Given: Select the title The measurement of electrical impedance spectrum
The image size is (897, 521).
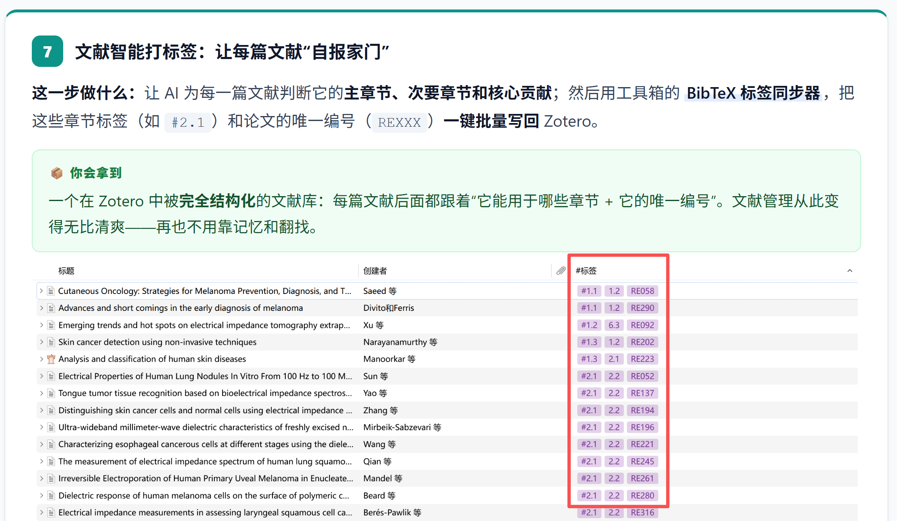Looking at the screenshot, I should click(x=205, y=462).
